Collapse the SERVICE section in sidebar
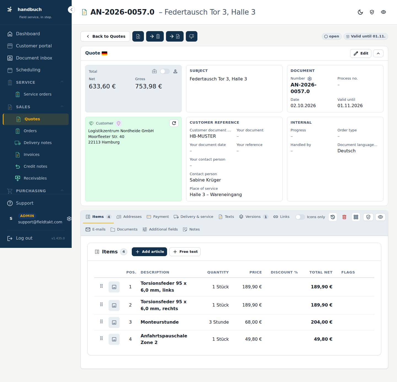The height and width of the screenshot is (382, 397). (x=62, y=82)
